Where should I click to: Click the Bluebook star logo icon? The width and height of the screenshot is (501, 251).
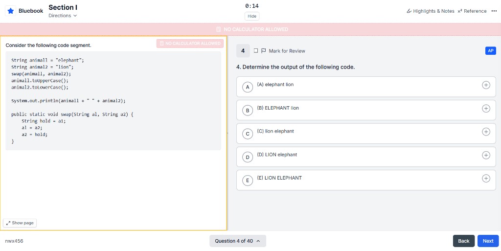coord(11,11)
